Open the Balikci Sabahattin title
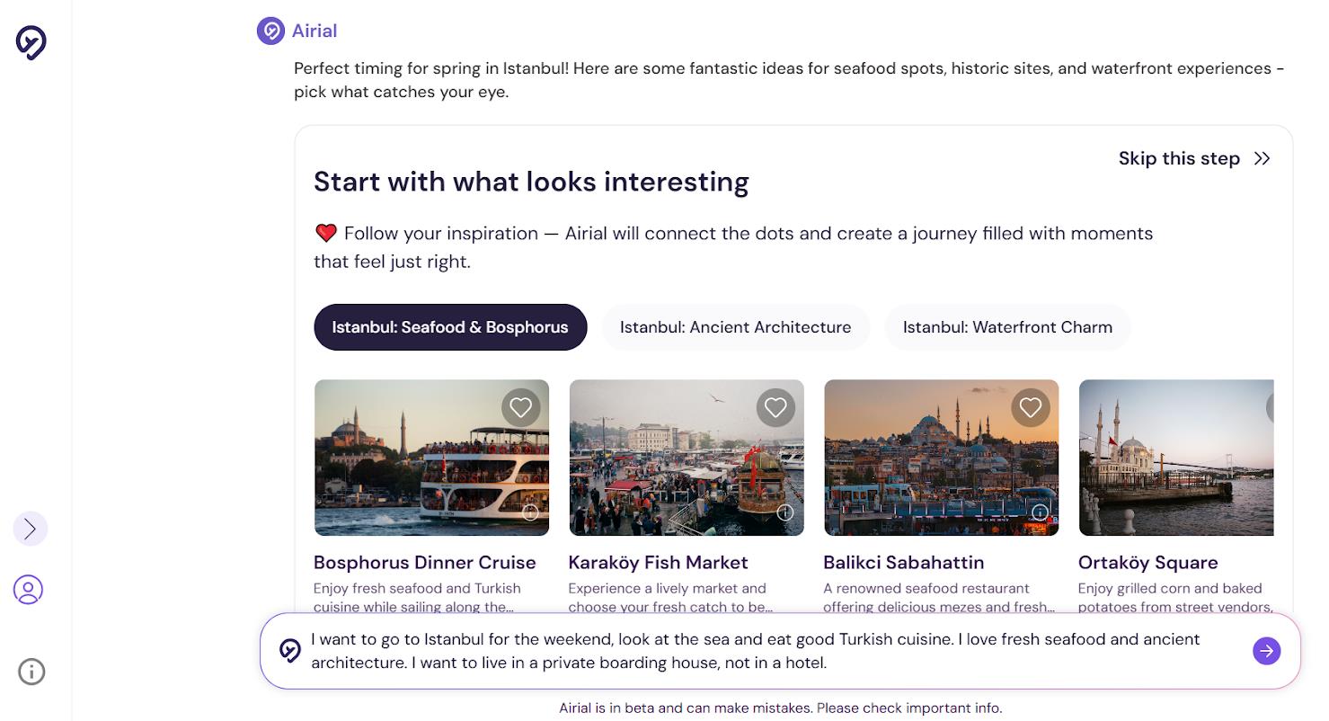 [903, 563]
